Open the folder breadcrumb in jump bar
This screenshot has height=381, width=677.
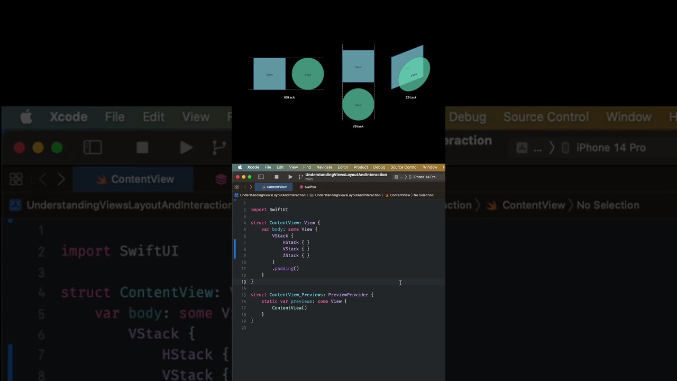345,195
